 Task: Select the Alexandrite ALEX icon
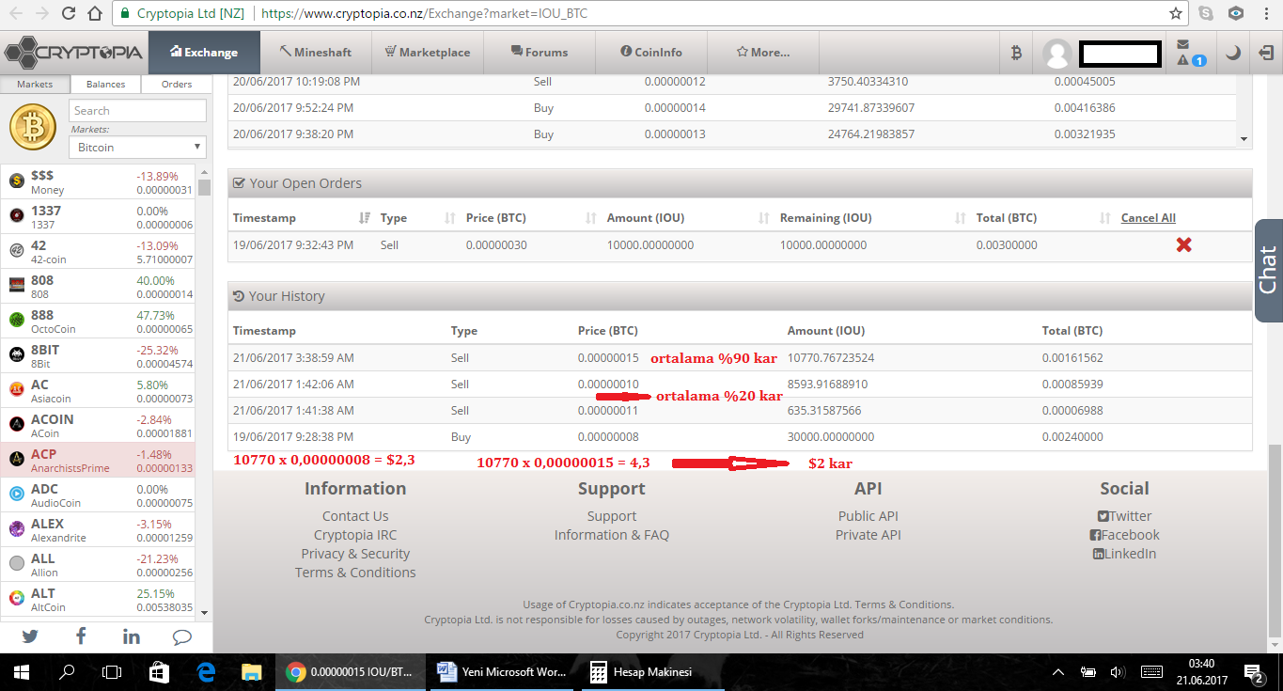pos(16,529)
